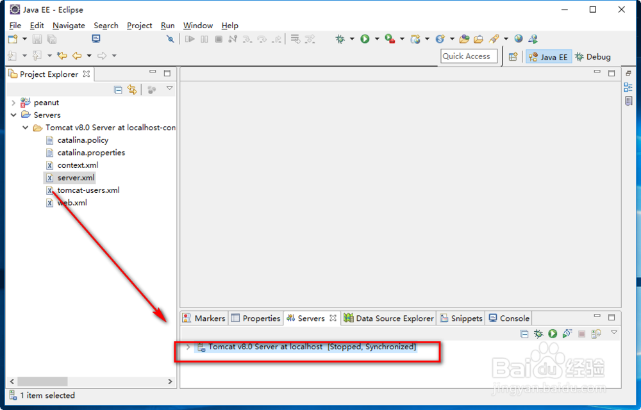Click the Save All icon
641x410 pixels.
point(51,39)
